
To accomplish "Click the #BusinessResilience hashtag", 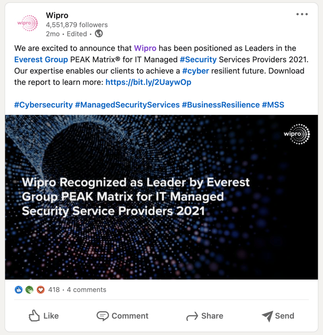I will pos(221,105).
